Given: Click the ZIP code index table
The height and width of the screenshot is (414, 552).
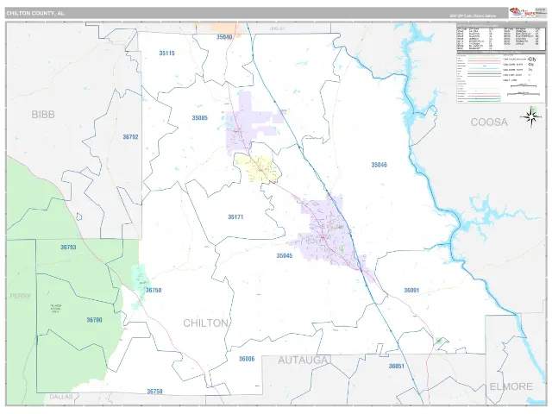Looking at the screenshot, I should [500, 38].
